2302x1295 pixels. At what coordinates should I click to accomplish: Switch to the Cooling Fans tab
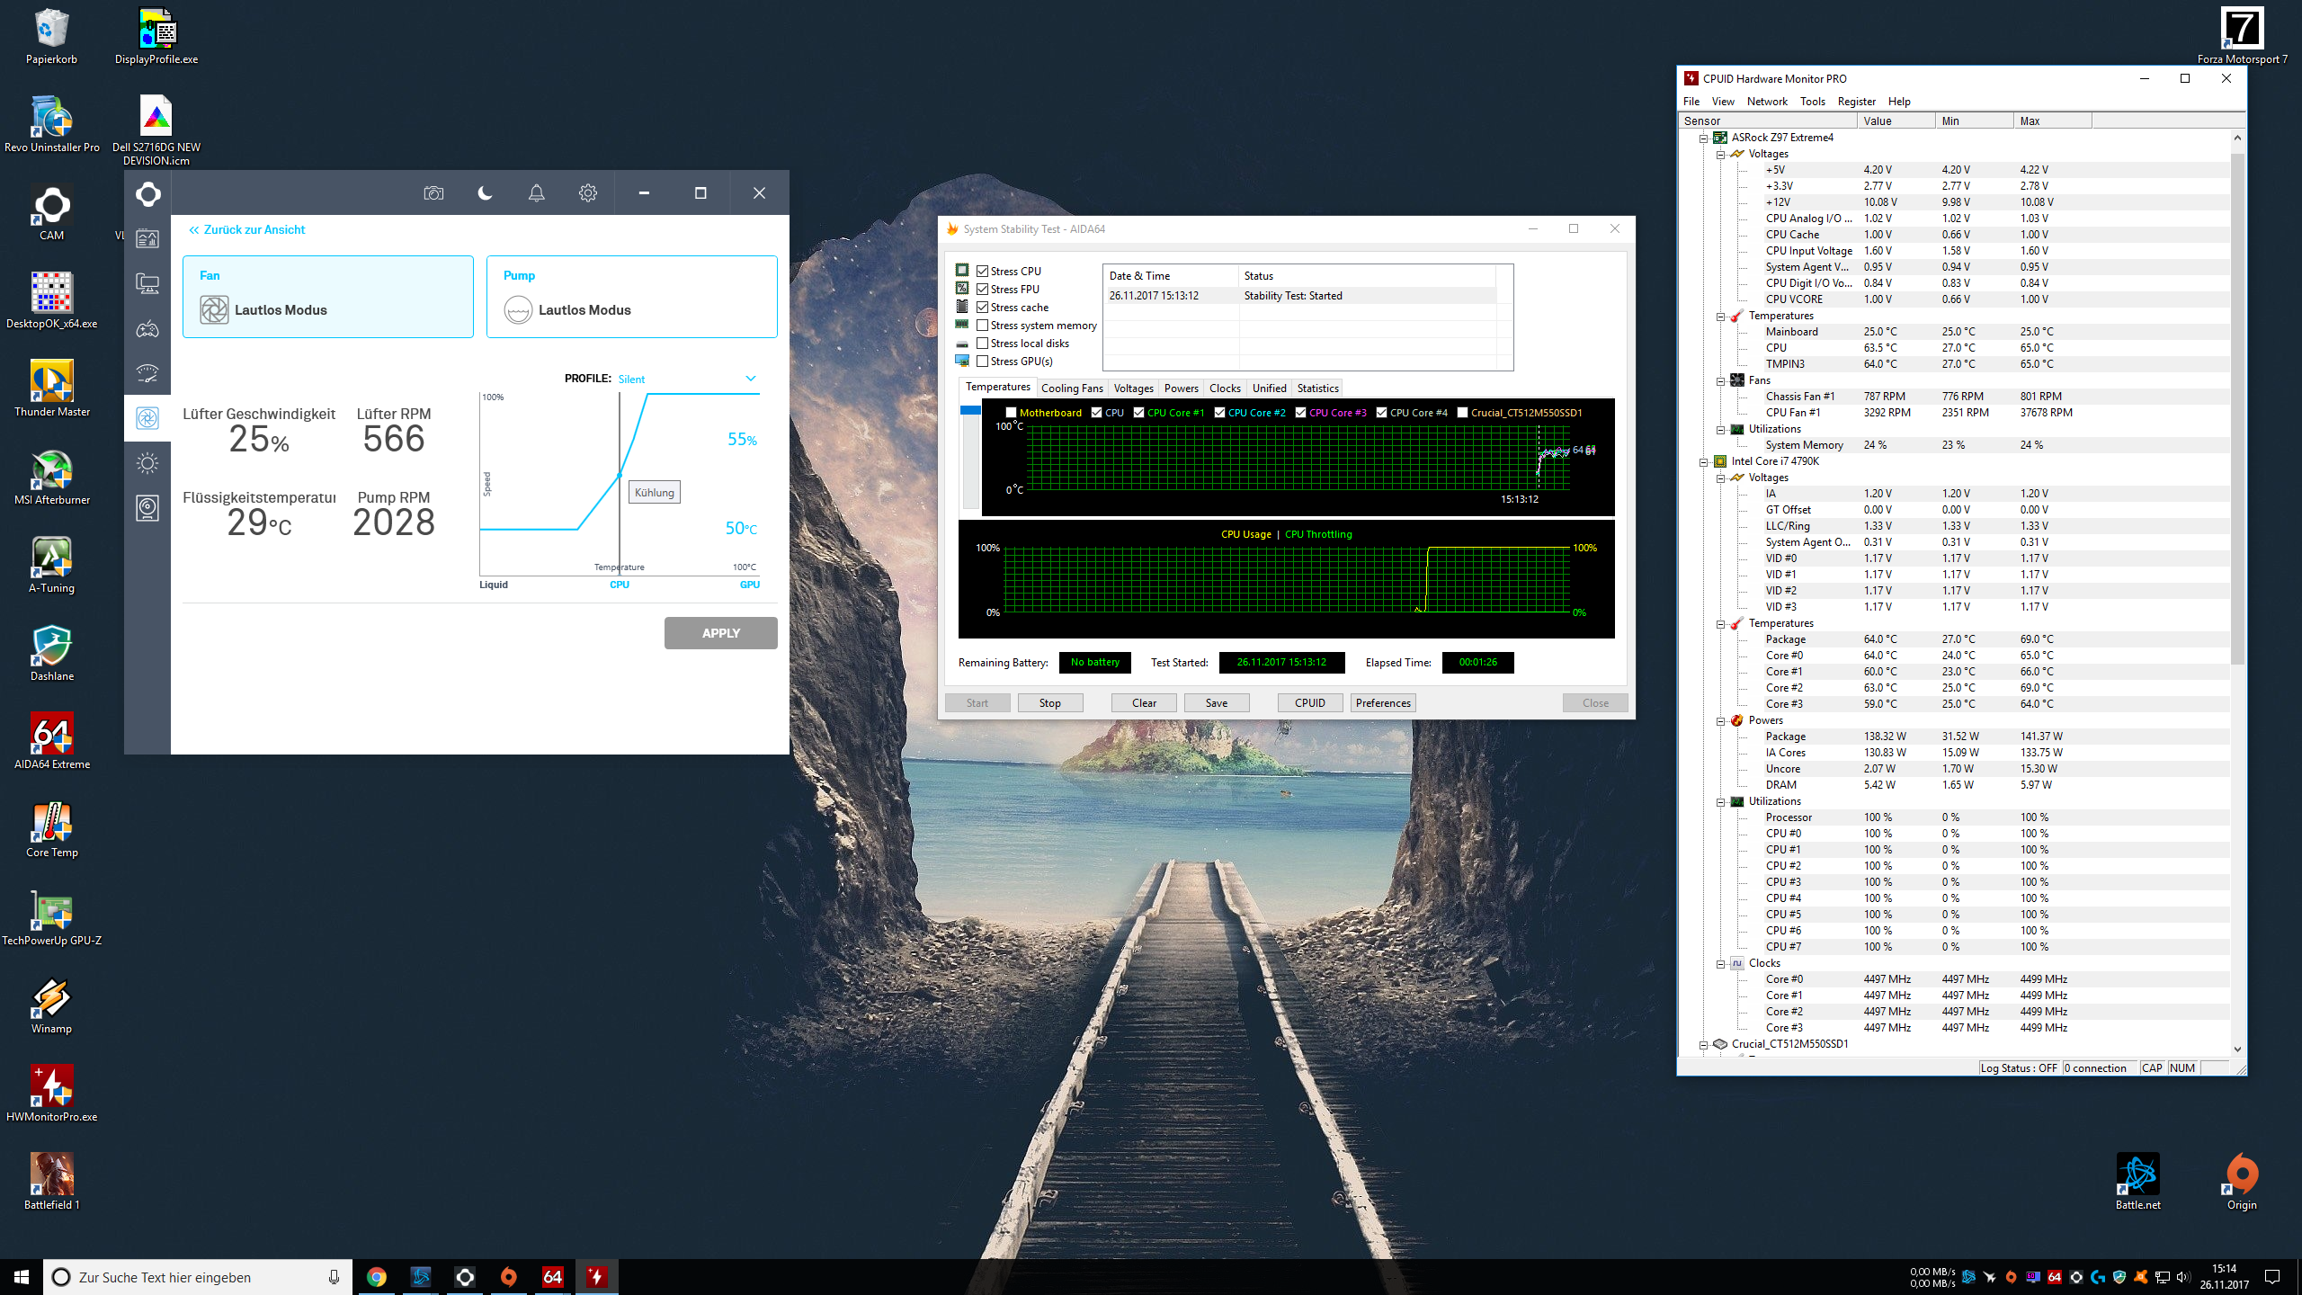[x=1071, y=388]
